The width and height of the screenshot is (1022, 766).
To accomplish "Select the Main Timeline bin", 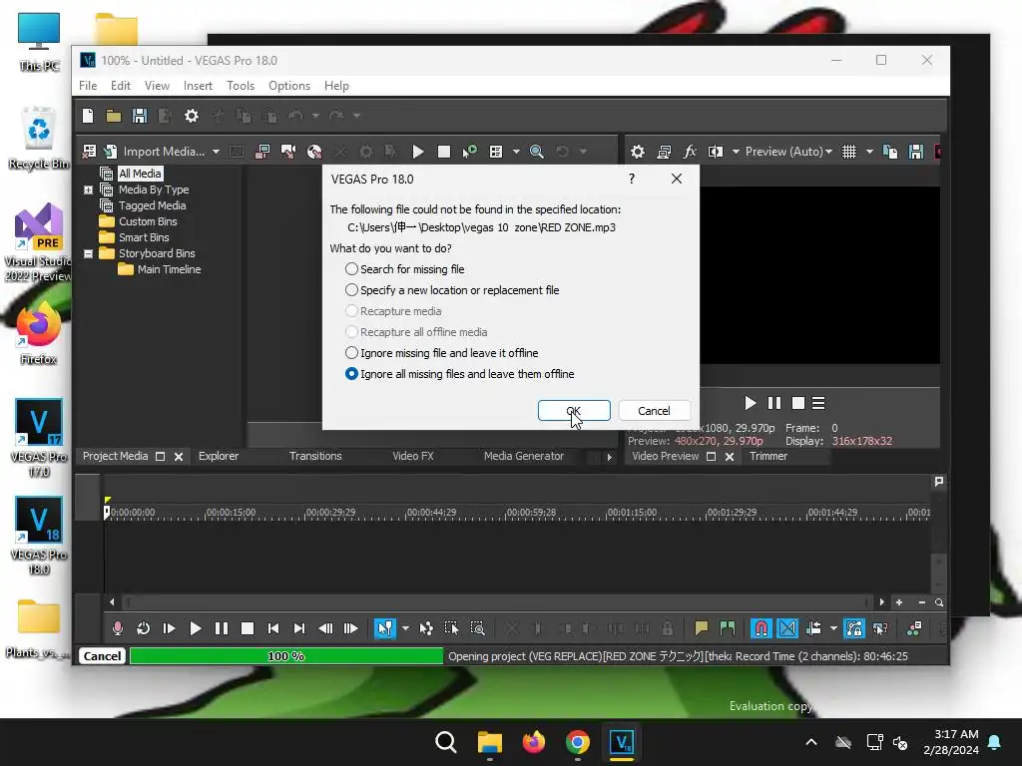I will pyautogui.click(x=169, y=269).
